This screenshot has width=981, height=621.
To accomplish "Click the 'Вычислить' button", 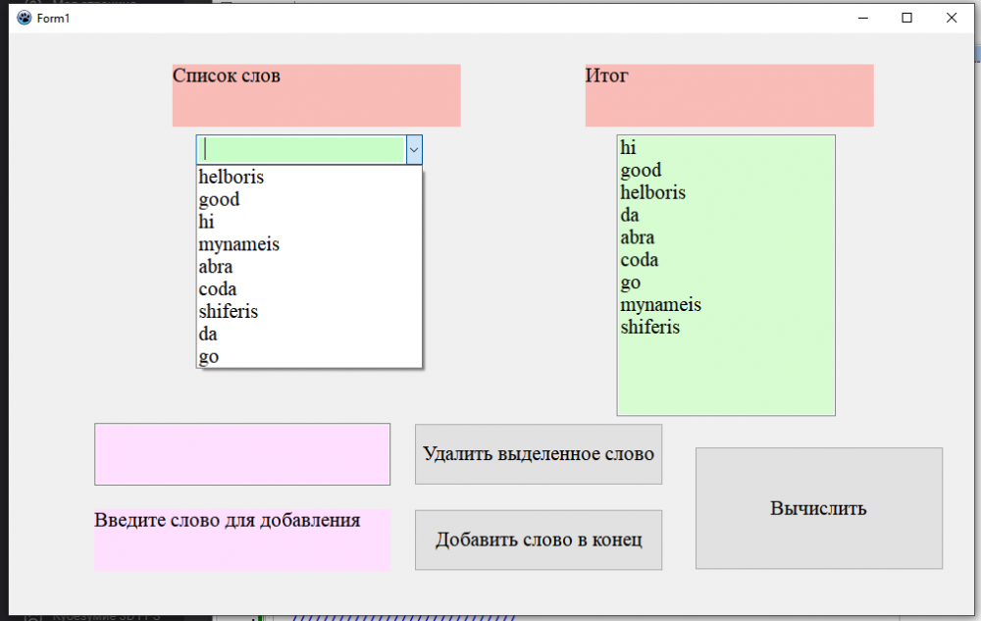I will [x=819, y=508].
